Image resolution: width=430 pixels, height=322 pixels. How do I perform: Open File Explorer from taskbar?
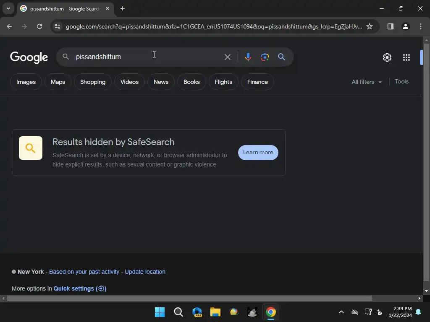(x=215, y=312)
